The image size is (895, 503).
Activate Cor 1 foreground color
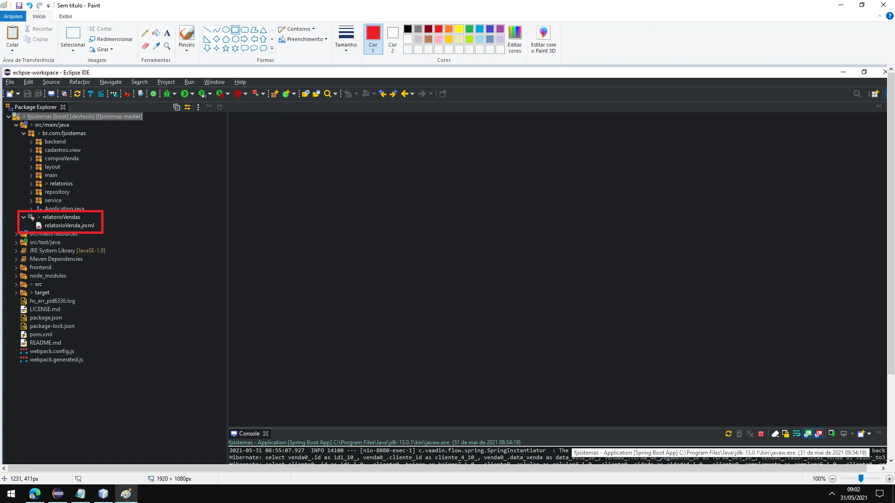pyautogui.click(x=373, y=39)
